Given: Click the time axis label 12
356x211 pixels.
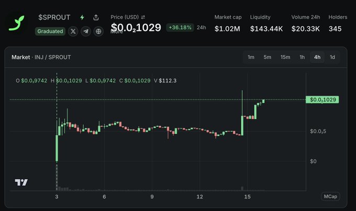Looking at the screenshot, I should coord(199,197).
